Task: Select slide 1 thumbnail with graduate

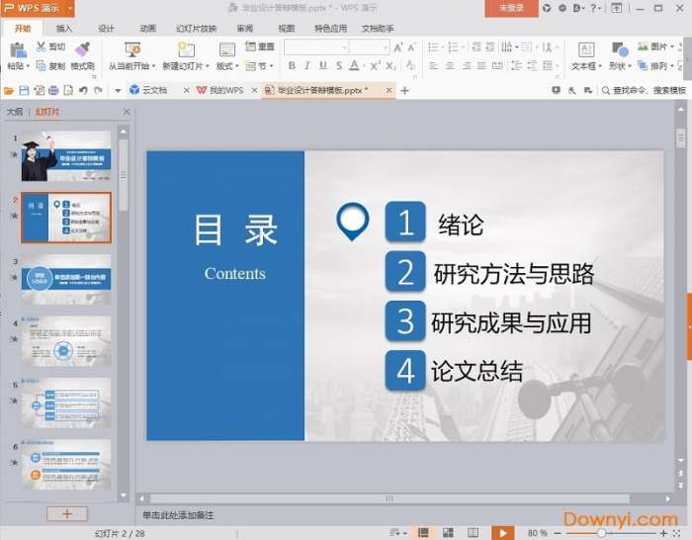Action: pyautogui.click(x=66, y=156)
